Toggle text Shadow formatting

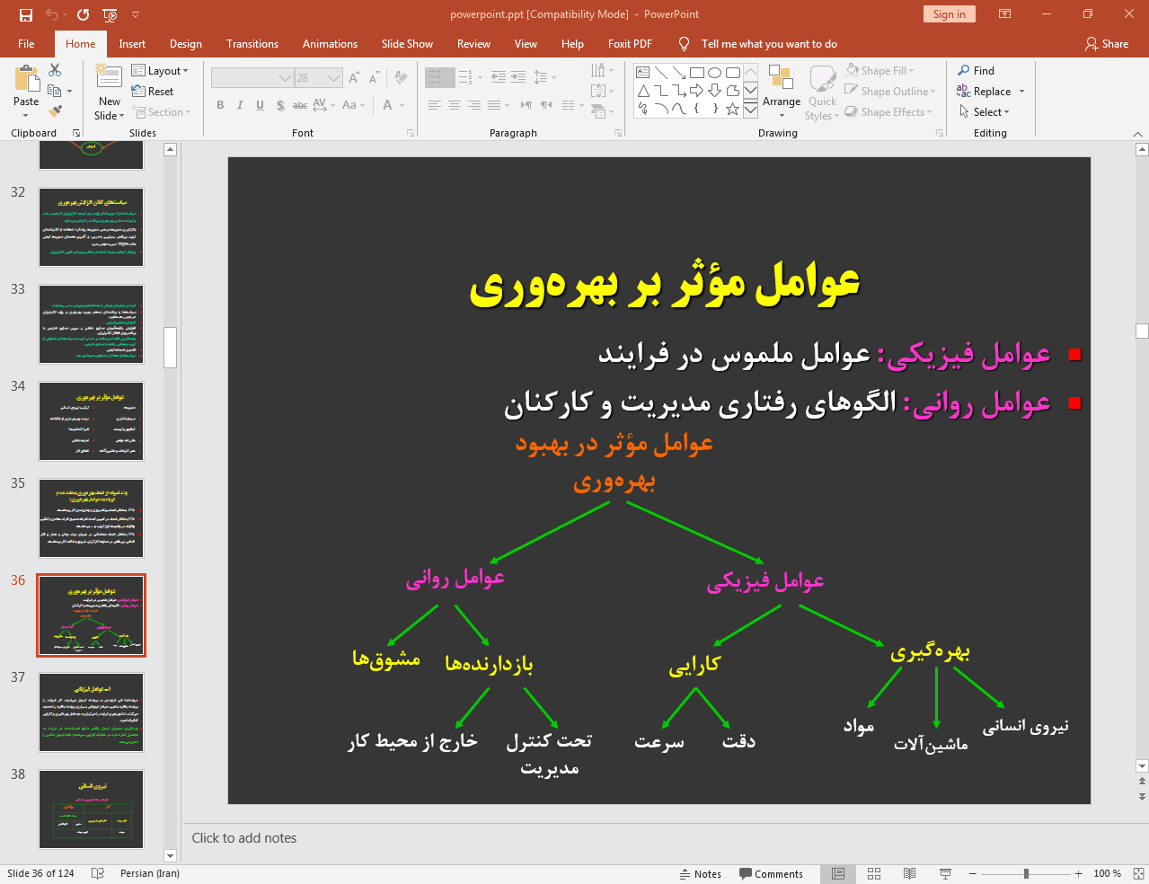[280, 105]
